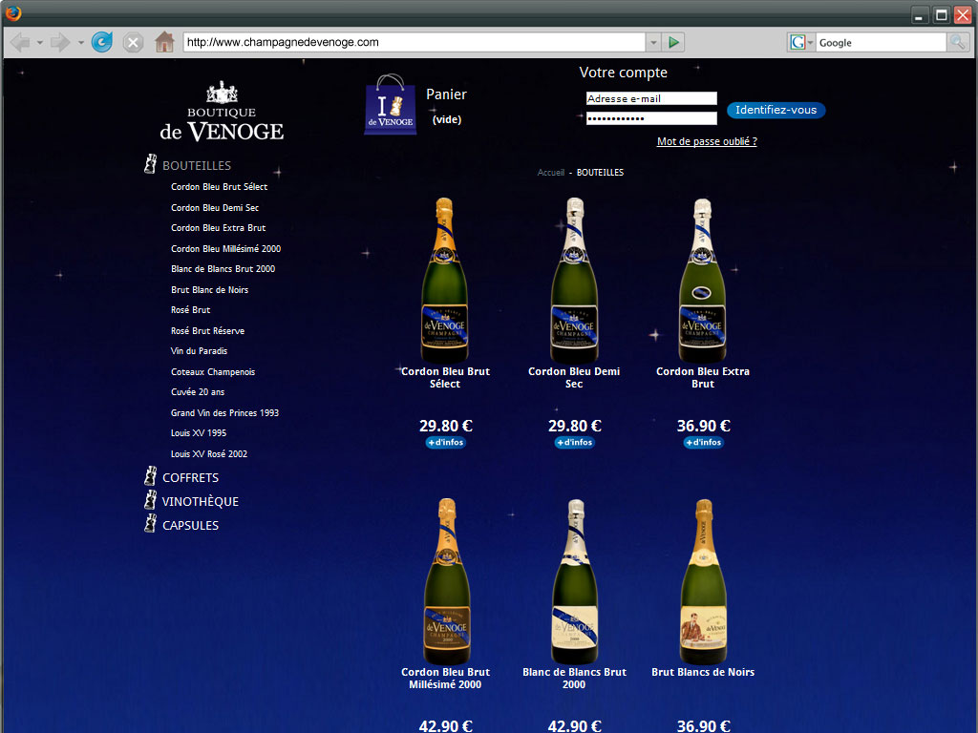This screenshot has height=733, width=978.
Task: Select Cordon Bleu Extra Brut in sidebar
Action: (219, 228)
